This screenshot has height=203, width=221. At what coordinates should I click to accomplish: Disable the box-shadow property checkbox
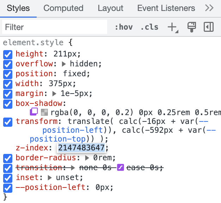click(8, 104)
